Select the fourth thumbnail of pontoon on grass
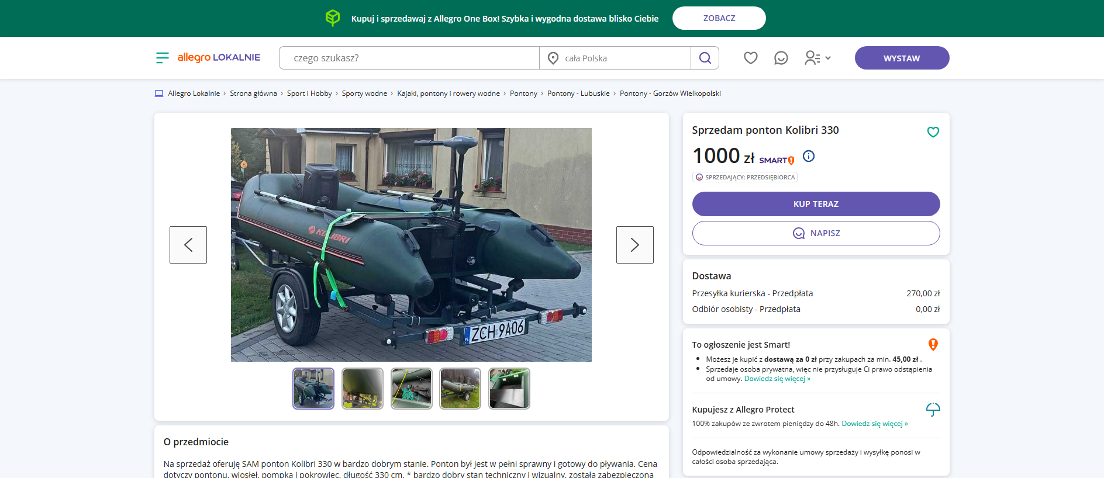 (x=460, y=389)
